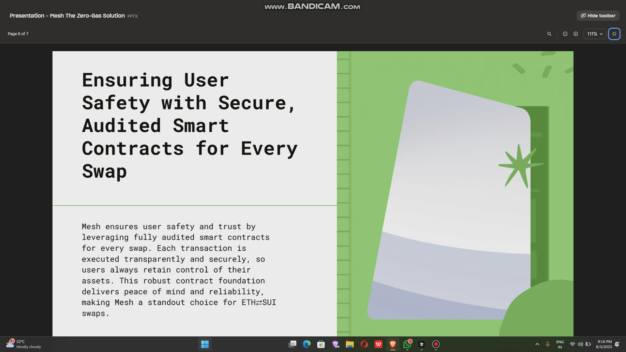Click the Page 6 of 7 indicator
This screenshot has width=626, height=352.
coord(18,34)
